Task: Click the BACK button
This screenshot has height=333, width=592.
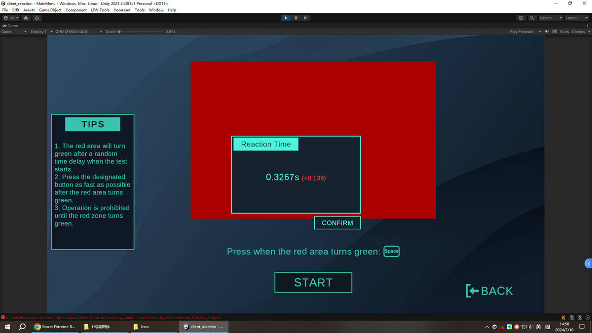Action: pyautogui.click(x=489, y=291)
